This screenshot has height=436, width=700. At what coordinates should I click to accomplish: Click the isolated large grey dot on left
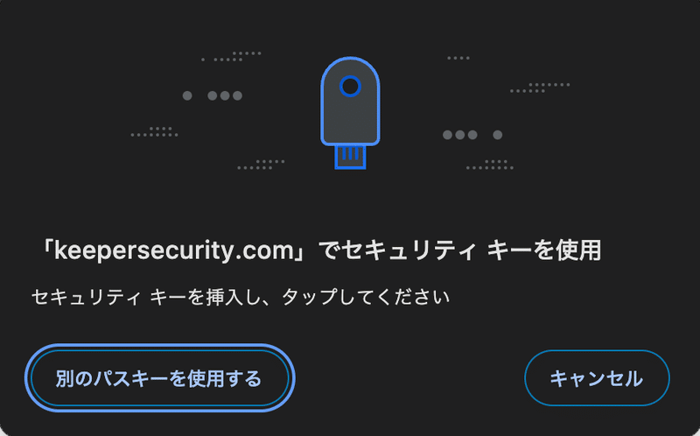187,95
